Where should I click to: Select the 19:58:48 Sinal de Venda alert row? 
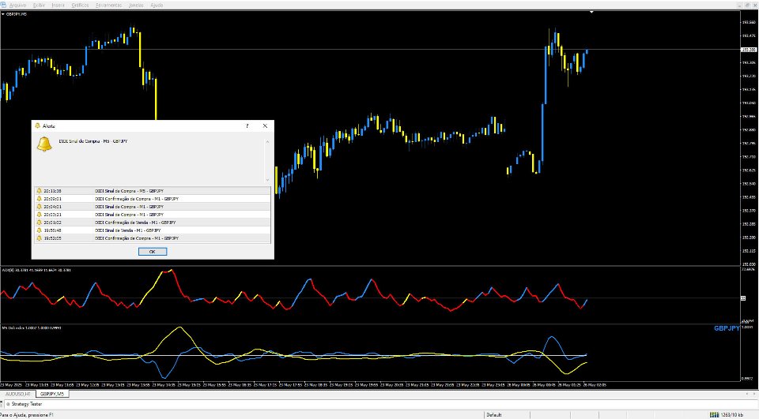click(x=153, y=230)
